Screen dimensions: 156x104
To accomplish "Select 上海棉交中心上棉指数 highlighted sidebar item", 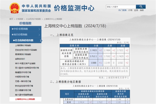I will [25, 99].
